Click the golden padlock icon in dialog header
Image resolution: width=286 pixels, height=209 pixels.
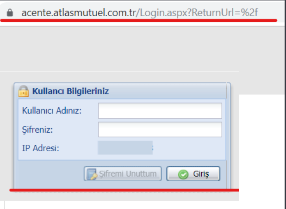[x=24, y=91]
